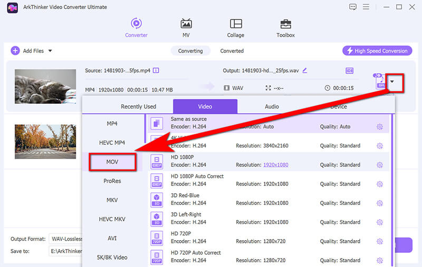Screen dimensions: 422x267
Task: Select the 3D Left-Right preset
Action: pyautogui.click(x=268, y=219)
